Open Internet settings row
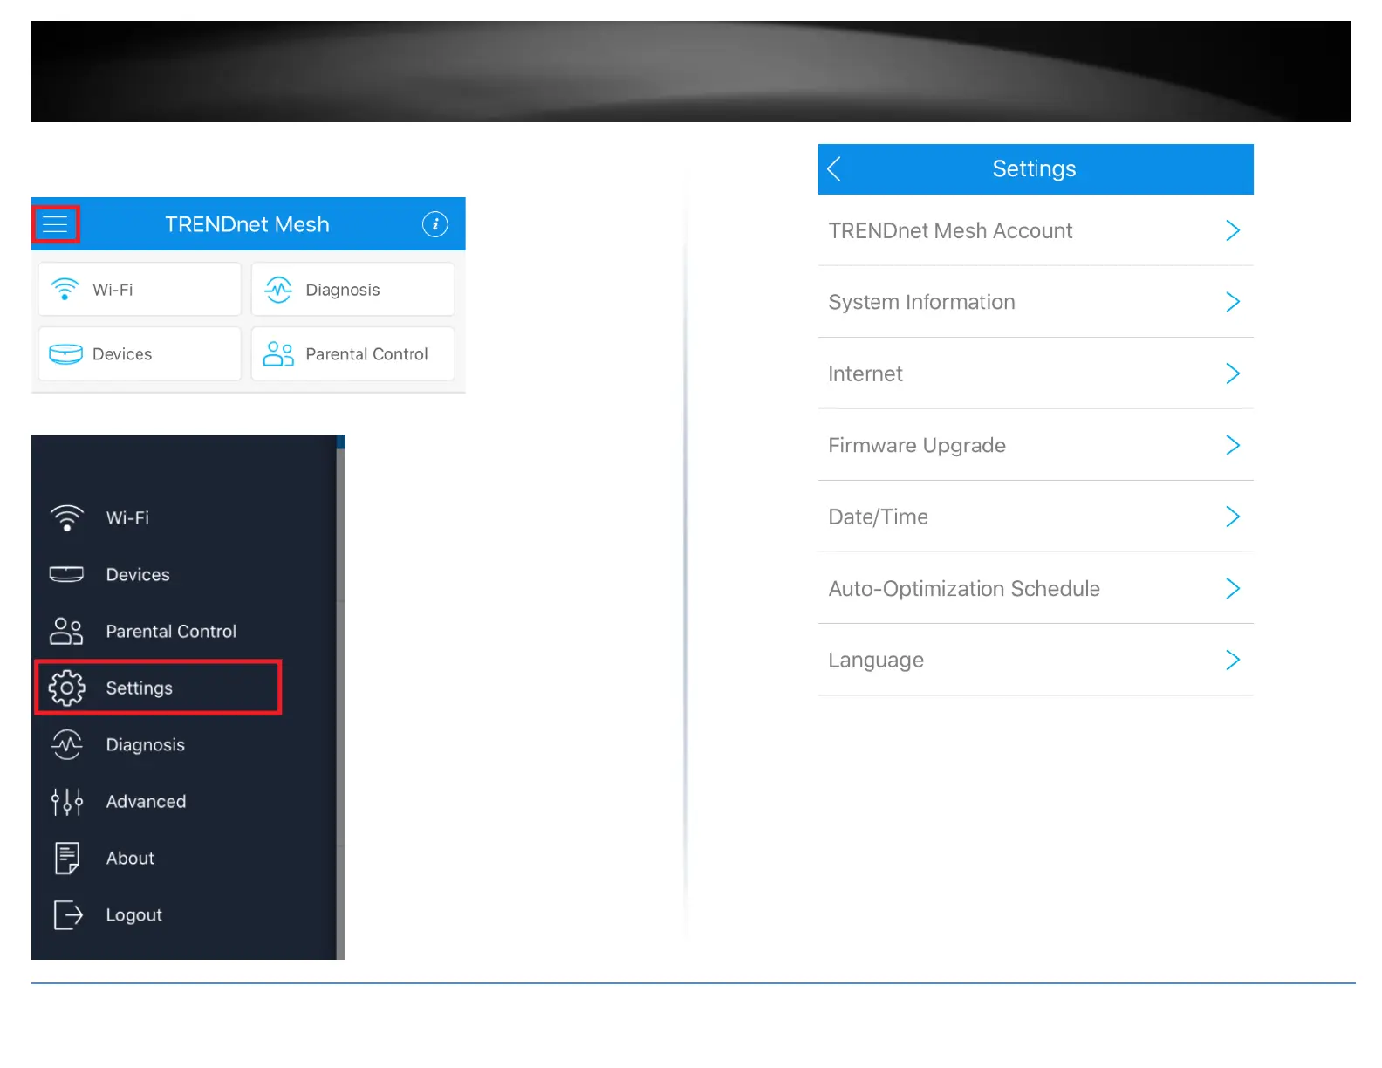The image size is (1382, 1068). [1036, 373]
